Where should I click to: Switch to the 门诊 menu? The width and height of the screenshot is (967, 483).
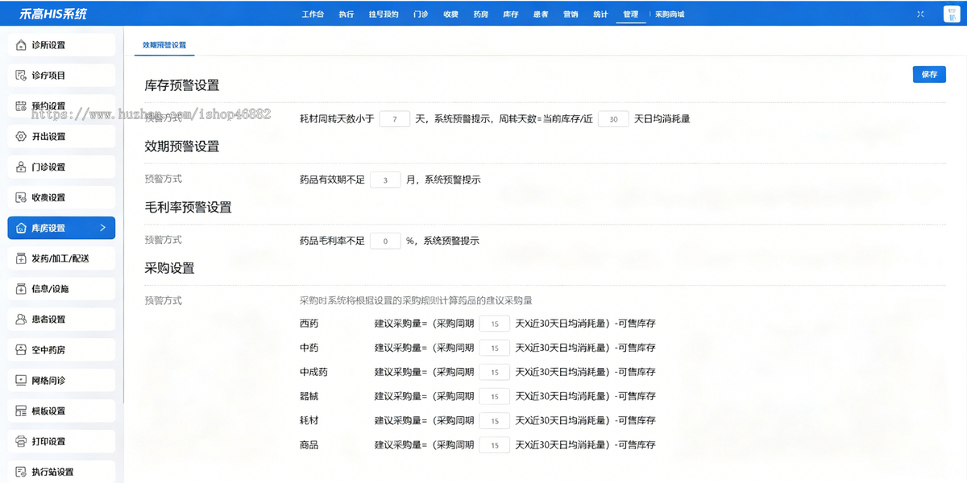point(421,14)
